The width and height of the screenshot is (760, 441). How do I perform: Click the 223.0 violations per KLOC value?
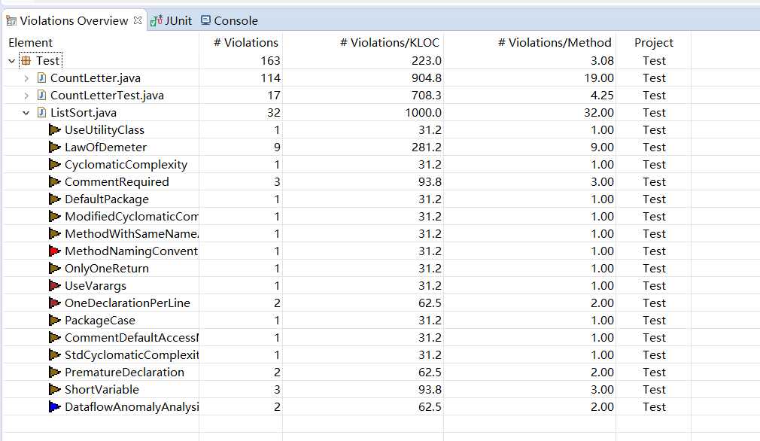pos(427,60)
